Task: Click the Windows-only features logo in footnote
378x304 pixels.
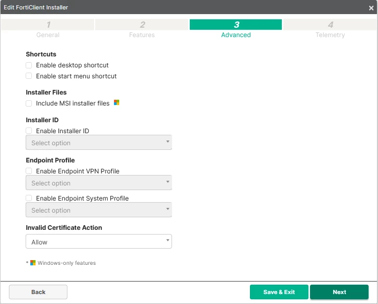Action: pos(33,263)
